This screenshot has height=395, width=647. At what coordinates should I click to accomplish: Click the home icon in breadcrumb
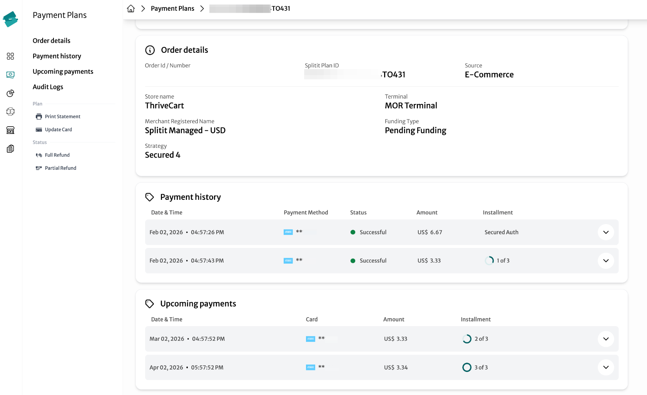point(131,8)
